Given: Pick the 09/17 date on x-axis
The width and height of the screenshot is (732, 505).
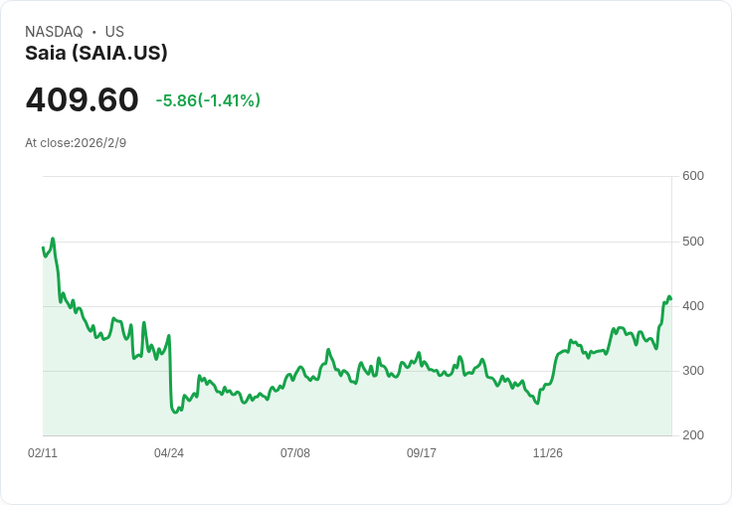Looking at the screenshot, I should pos(422,453).
